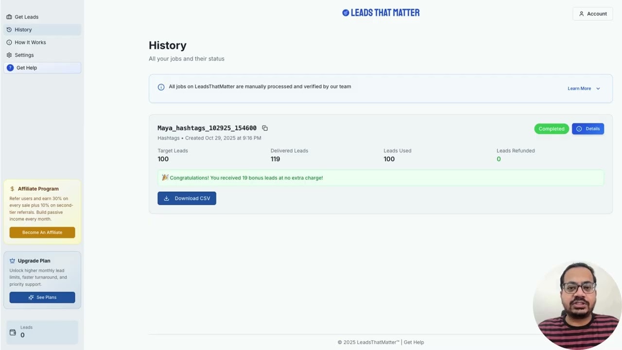Viewport: 622px width, 350px height.
Task: Click the gear icon beside Settings
Action: (x=9, y=55)
